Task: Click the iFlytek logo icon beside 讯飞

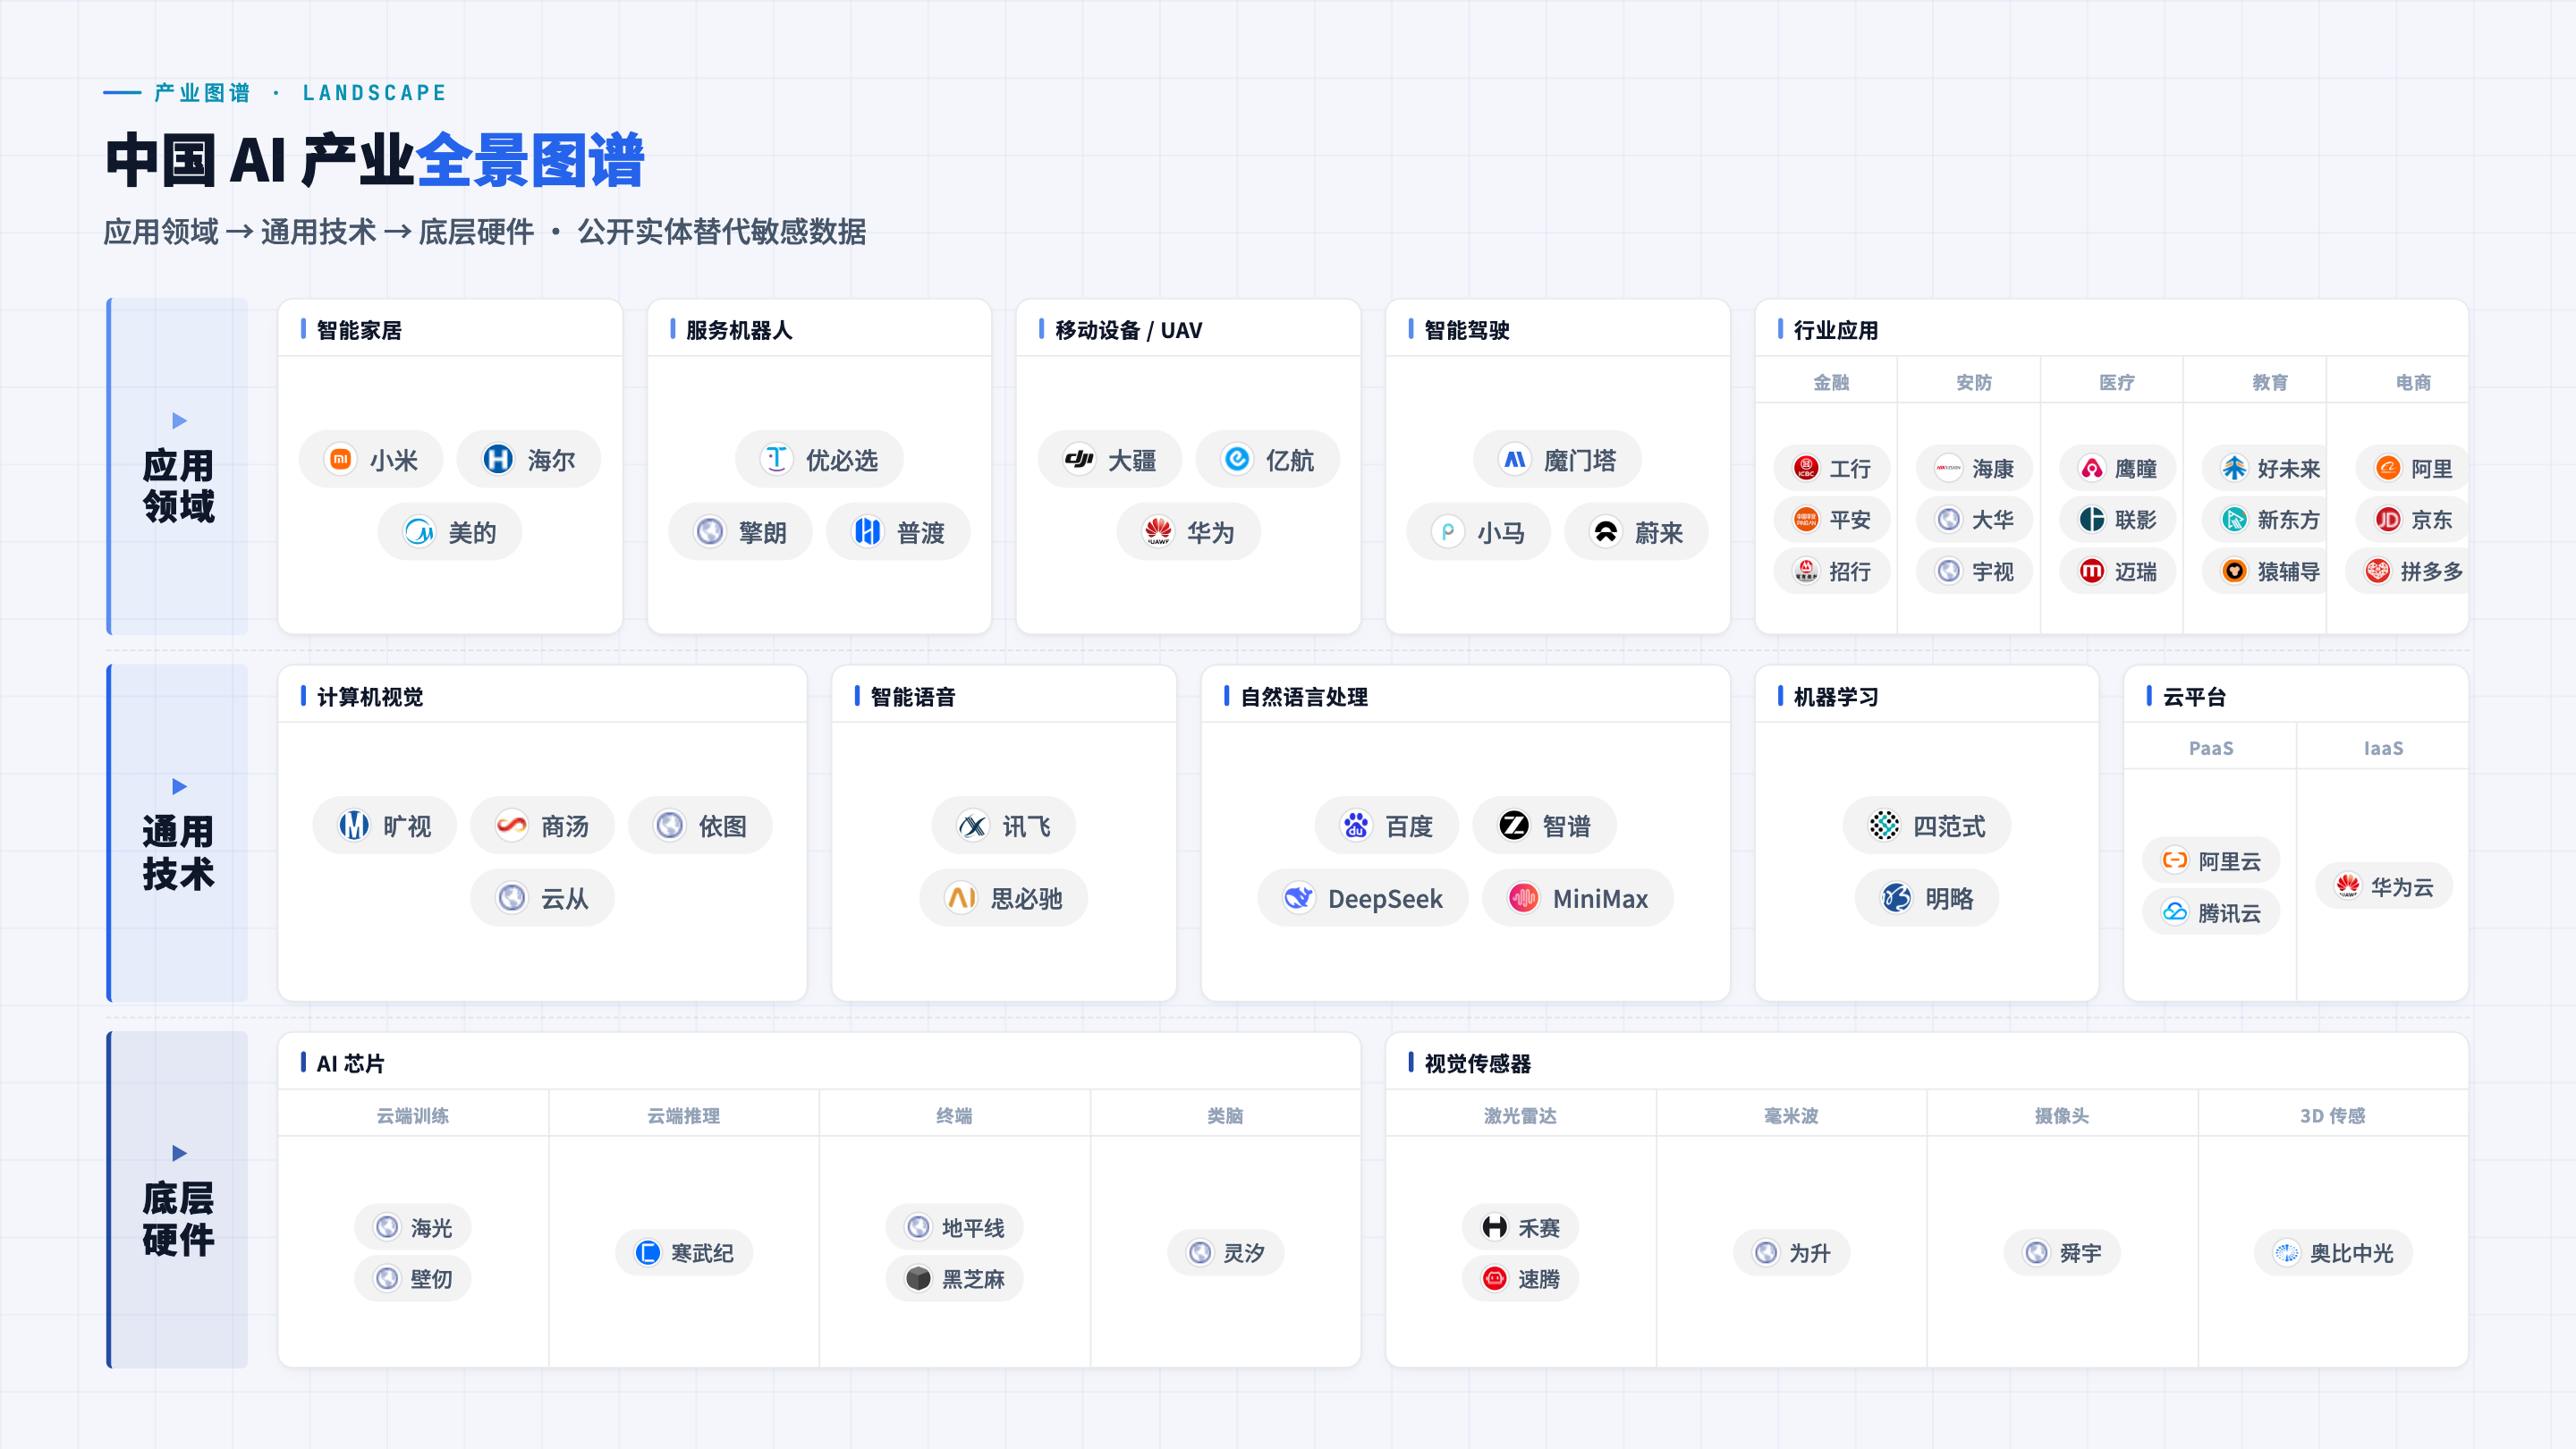Action: point(973,826)
